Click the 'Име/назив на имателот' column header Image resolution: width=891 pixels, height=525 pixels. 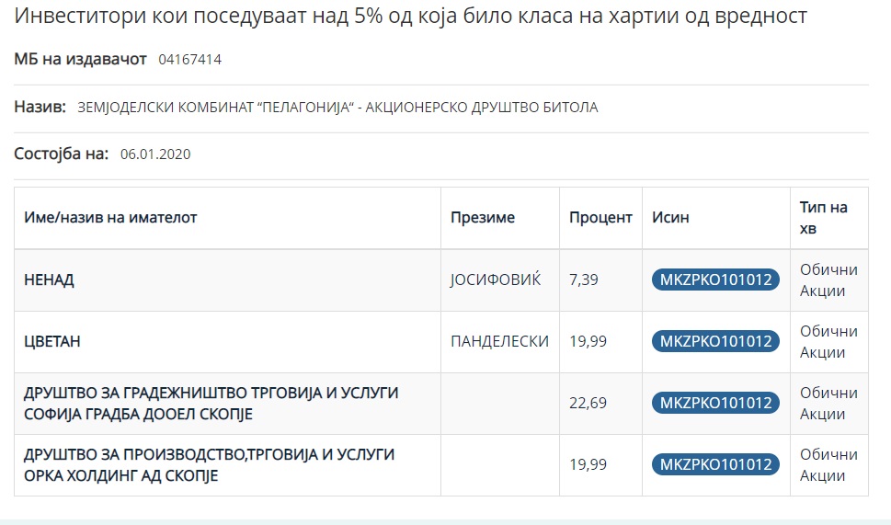click(x=110, y=218)
